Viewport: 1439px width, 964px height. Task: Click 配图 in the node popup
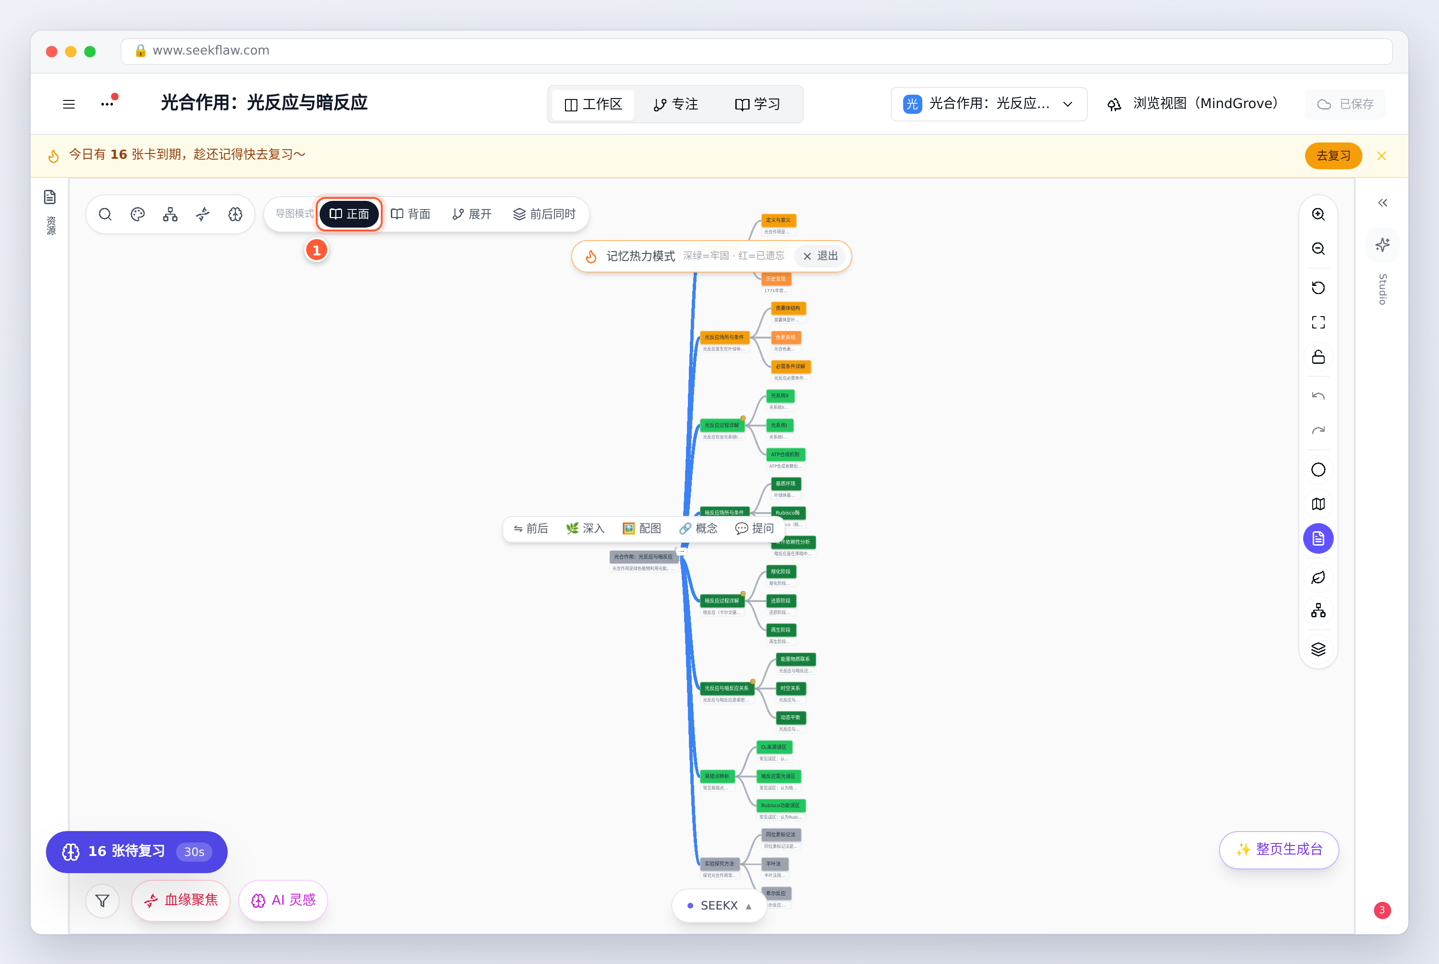pos(642,529)
